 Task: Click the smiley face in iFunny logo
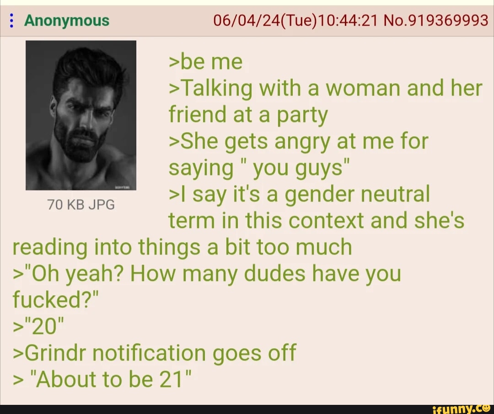(488, 408)
